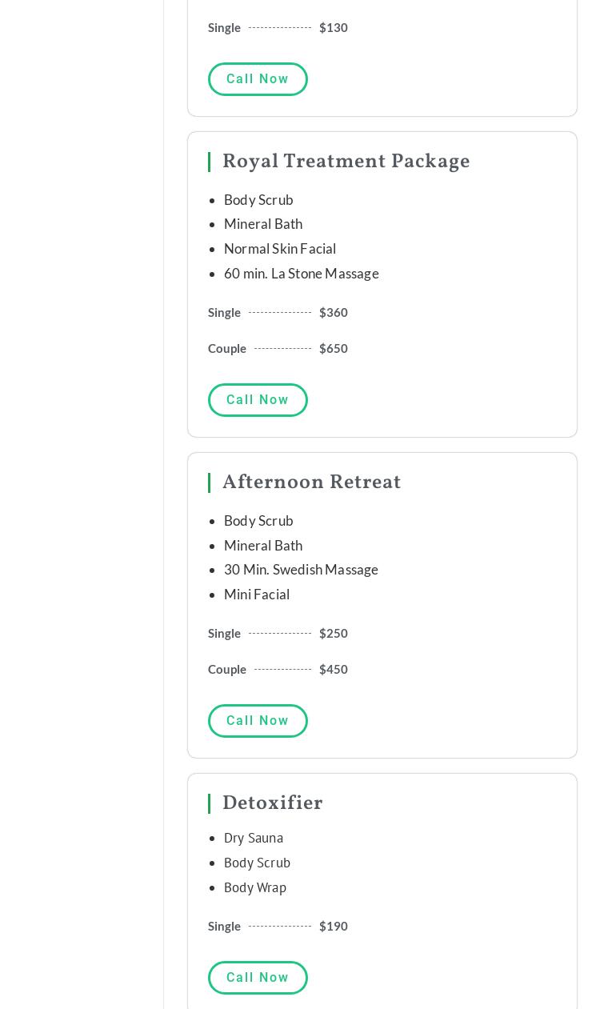This screenshot has width=616, height=1009.
Task: Click the $650 couple price
Action: tap(333, 349)
